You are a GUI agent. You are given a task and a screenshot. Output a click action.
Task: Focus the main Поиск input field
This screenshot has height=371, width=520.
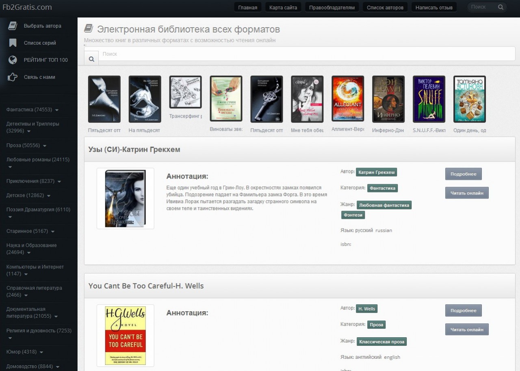tap(306, 54)
